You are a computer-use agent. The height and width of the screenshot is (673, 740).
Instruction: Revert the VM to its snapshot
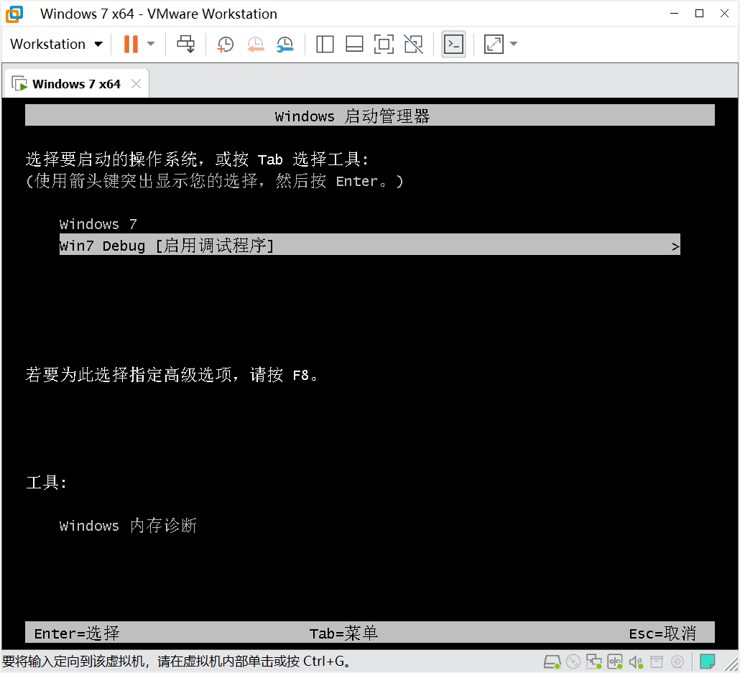tap(256, 44)
